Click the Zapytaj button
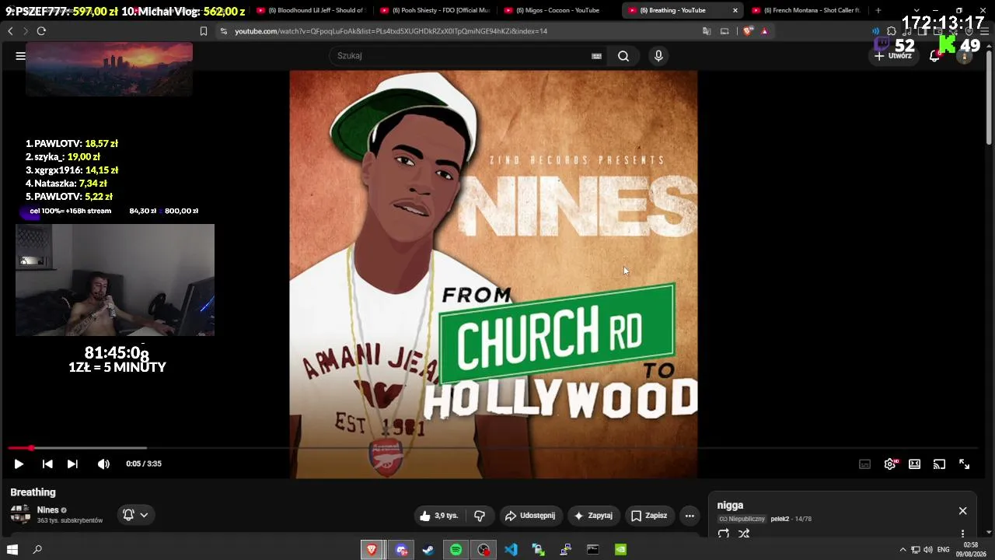 pos(593,516)
